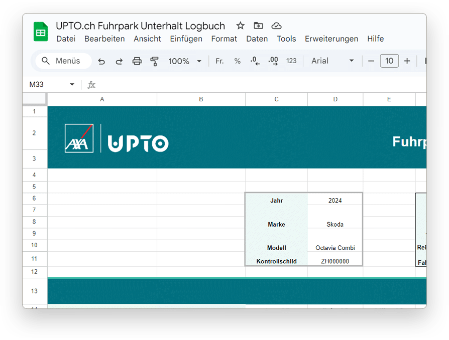Open the name box dropdown arrow
The image size is (449, 340).
[72, 84]
